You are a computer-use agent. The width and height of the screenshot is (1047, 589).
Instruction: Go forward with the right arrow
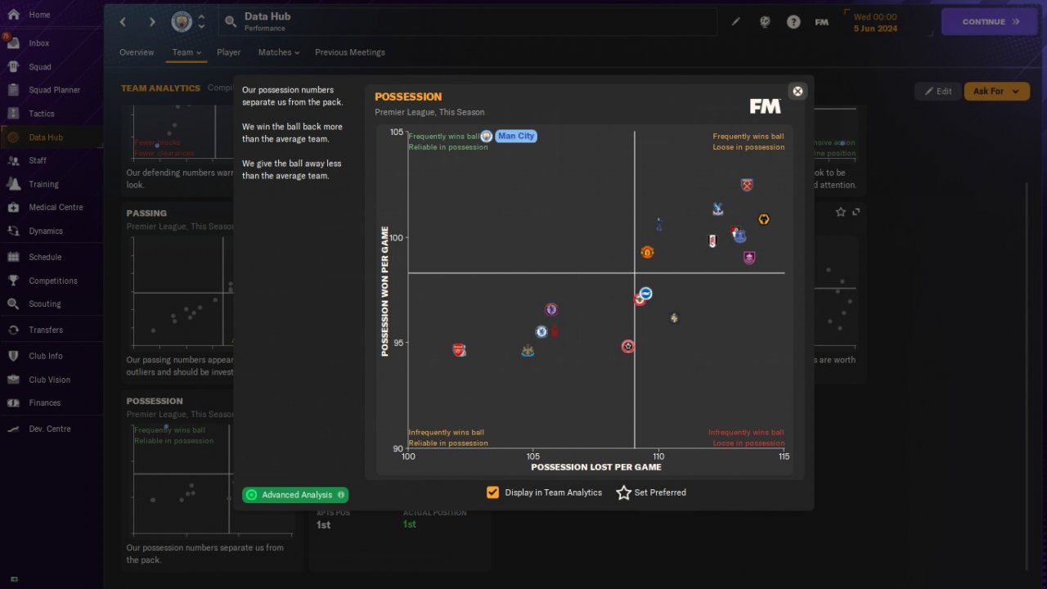pos(152,22)
